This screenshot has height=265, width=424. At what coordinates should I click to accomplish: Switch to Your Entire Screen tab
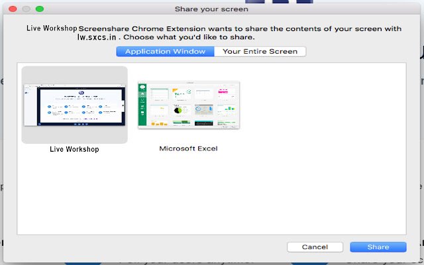tap(260, 52)
